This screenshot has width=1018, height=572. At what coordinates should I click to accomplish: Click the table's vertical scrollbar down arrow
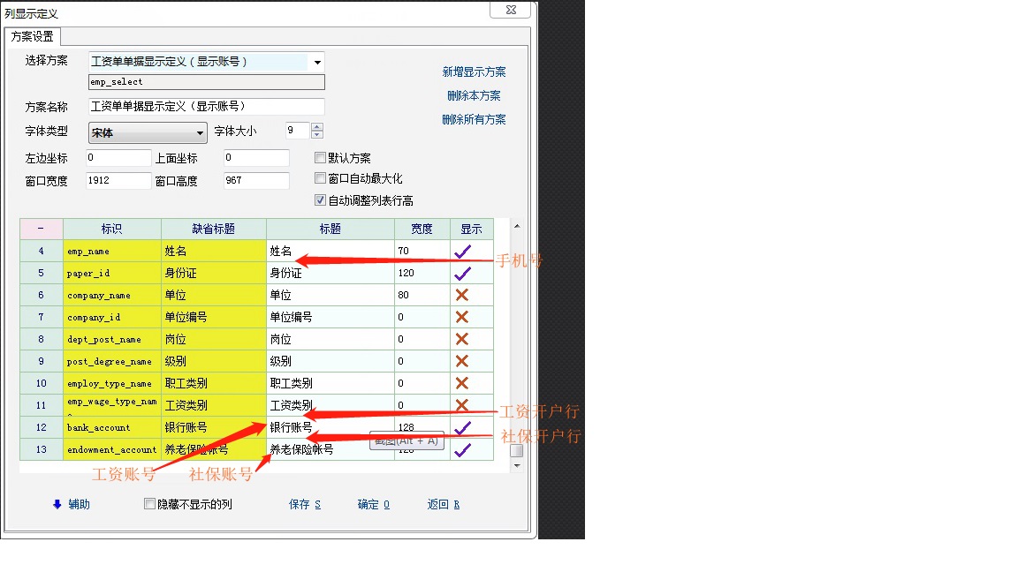click(x=517, y=465)
